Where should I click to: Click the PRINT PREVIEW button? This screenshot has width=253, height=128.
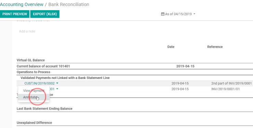[15, 14]
